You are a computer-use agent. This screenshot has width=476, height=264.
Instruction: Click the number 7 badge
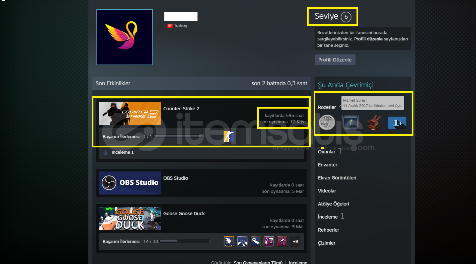350,123
